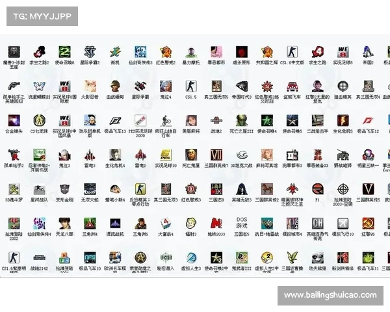
Task: Open the 仙剑奇侠传4 icon
Action: pyautogui.click(x=39, y=224)
